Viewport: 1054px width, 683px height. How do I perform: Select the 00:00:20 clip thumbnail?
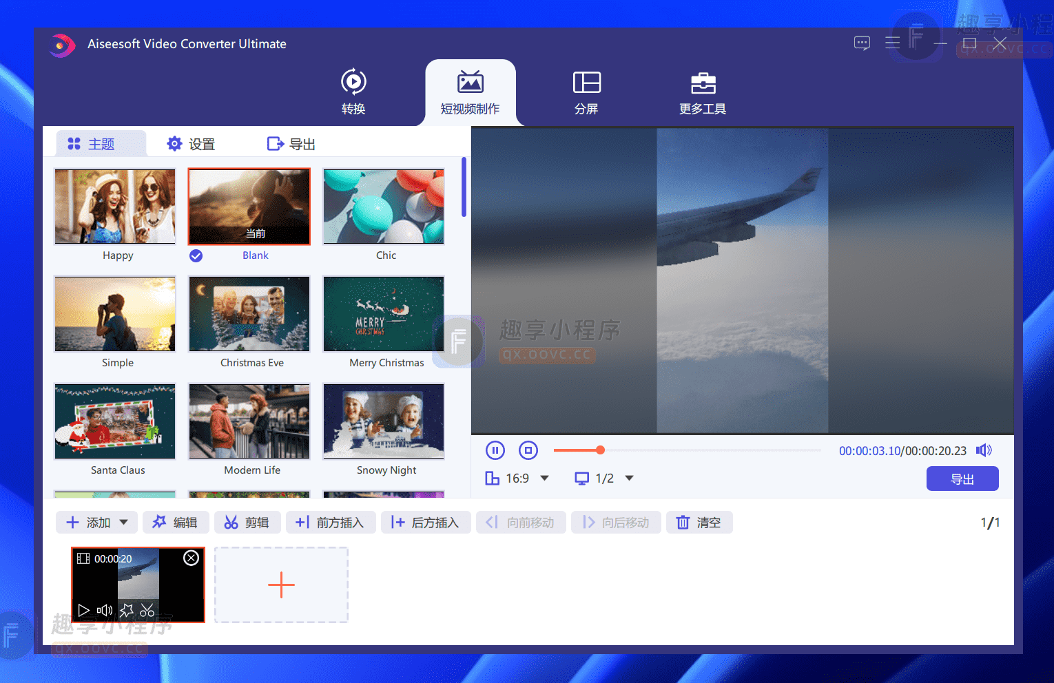tap(138, 585)
